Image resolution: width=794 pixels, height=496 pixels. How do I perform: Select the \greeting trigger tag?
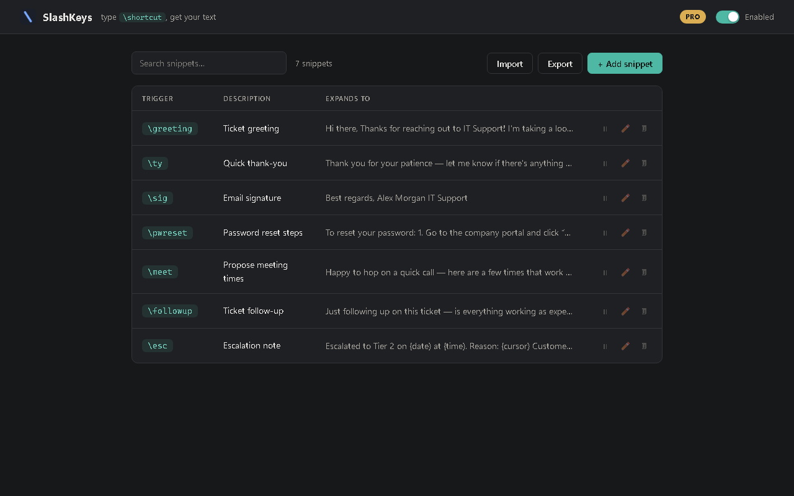tap(170, 128)
